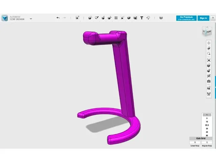The height and width of the screenshot is (162, 216).
Task: Select the Pan navigation tool
Action: 209,43
